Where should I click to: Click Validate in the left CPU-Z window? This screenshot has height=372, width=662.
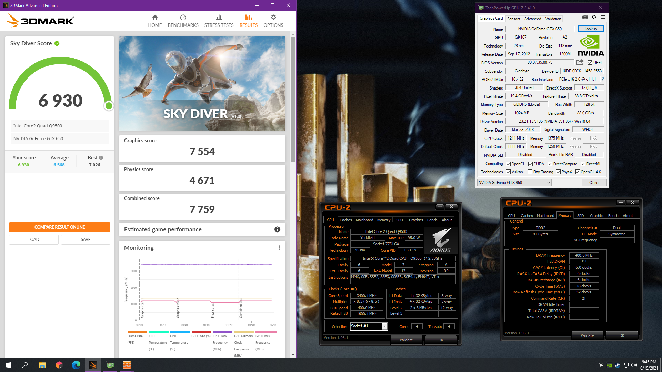406,340
